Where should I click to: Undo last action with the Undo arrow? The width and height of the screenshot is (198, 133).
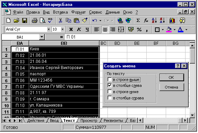[95, 20]
